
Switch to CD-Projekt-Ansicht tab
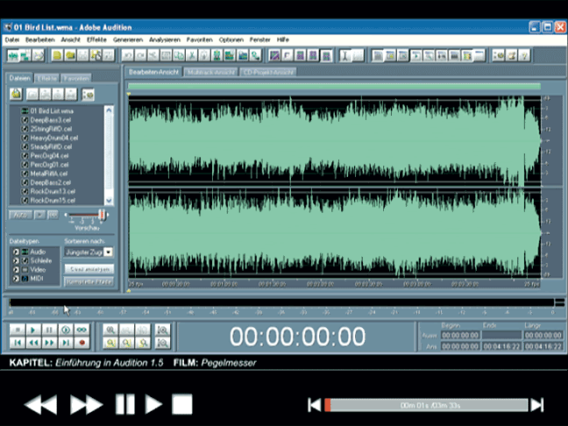coord(268,72)
